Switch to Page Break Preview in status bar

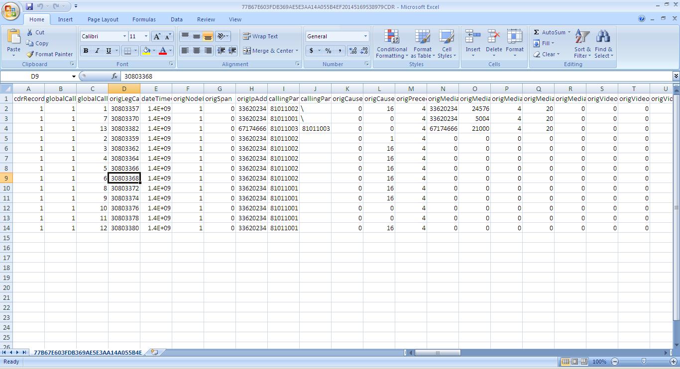[583, 362]
